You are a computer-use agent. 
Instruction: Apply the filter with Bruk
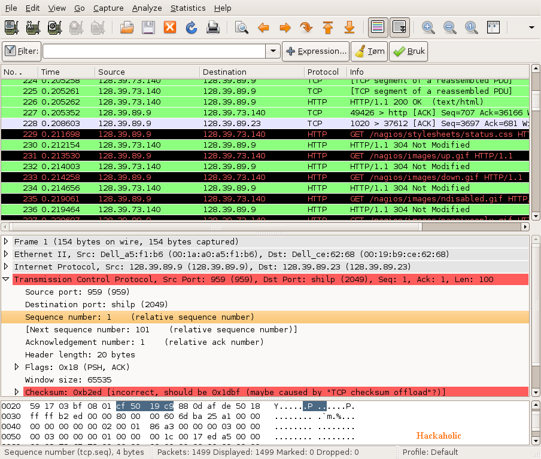click(x=409, y=51)
